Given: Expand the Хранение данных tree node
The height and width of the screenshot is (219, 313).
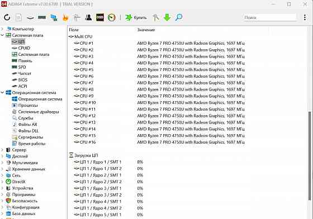Looking at the screenshot, I should 2,169.
